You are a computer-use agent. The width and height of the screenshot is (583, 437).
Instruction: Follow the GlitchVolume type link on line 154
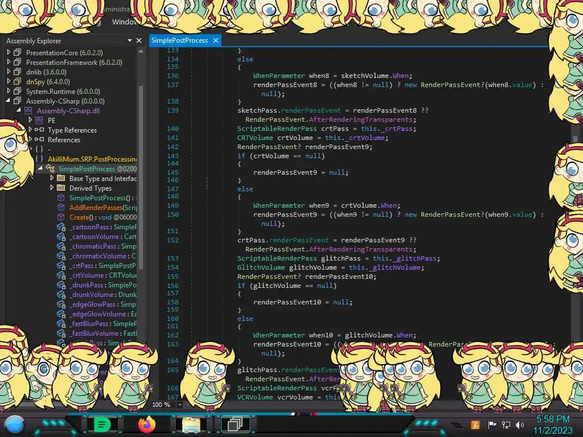[x=261, y=267]
